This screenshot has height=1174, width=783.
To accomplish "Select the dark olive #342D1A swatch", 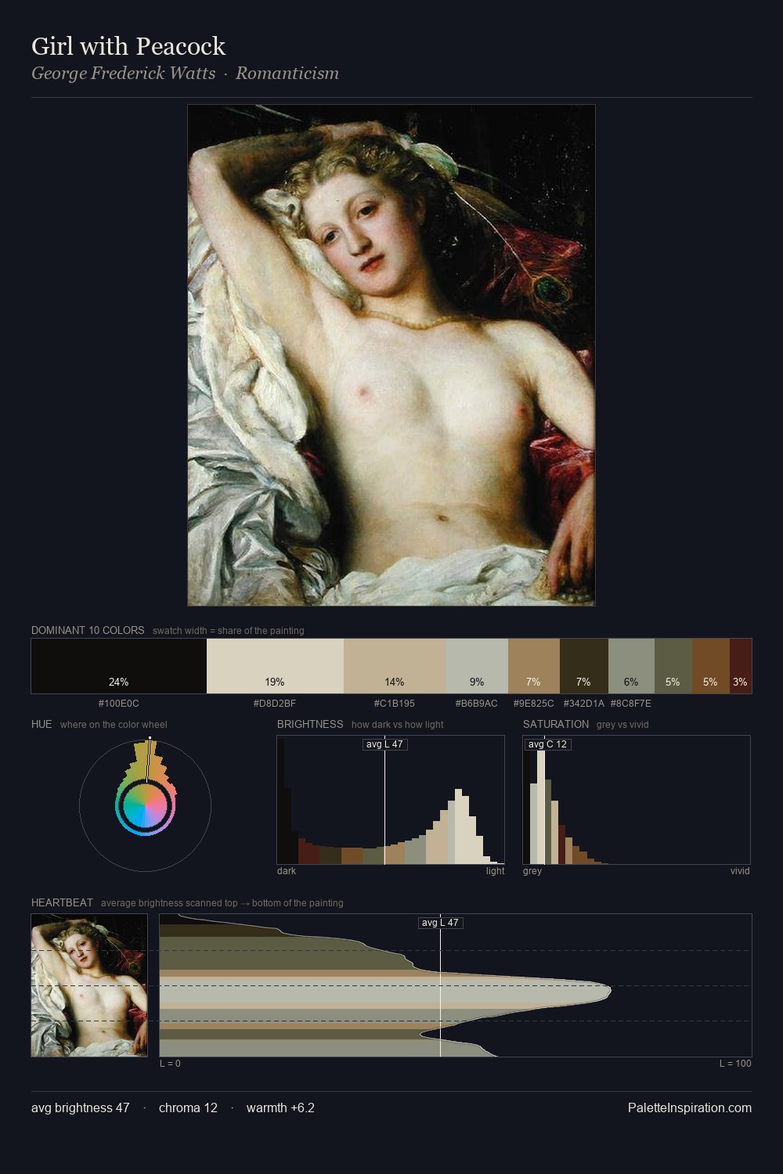I will coord(584,666).
